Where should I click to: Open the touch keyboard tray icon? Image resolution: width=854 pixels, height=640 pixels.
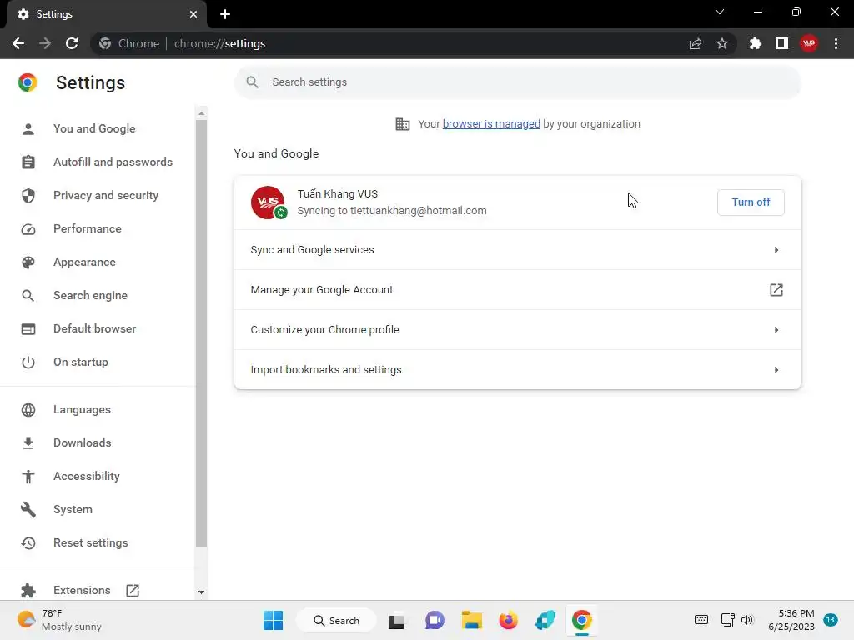pyautogui.click(x=701, y=620)
